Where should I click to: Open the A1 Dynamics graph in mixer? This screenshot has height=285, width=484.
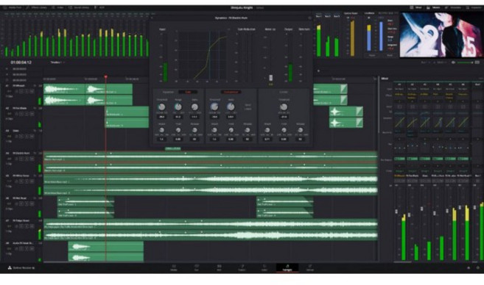[x=399, y=123]
